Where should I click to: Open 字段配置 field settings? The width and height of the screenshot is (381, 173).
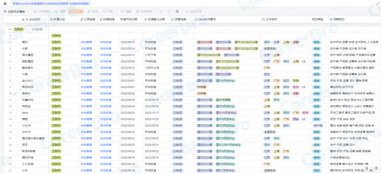42,11
